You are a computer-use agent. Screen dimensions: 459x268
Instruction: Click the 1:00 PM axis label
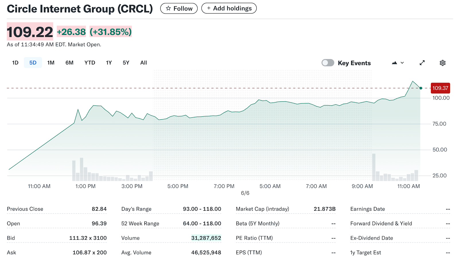click(x=85, y=186)
